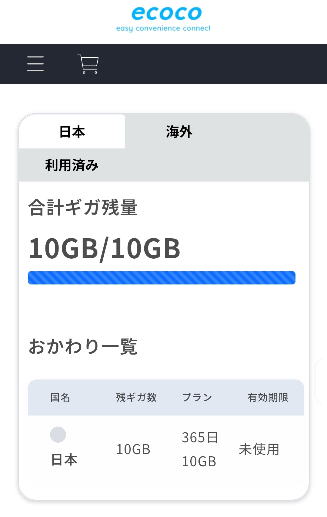Open the shopping cart
The width and height of the screenshot is (327, 517).
pyautogui.click(x=88, y=64)
